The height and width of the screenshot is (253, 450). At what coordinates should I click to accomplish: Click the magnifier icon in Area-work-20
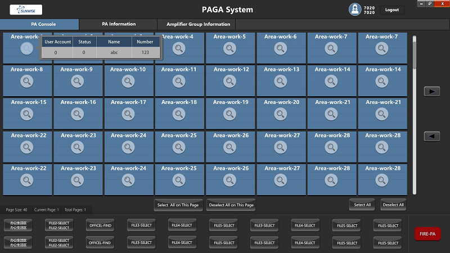(281, 114)
